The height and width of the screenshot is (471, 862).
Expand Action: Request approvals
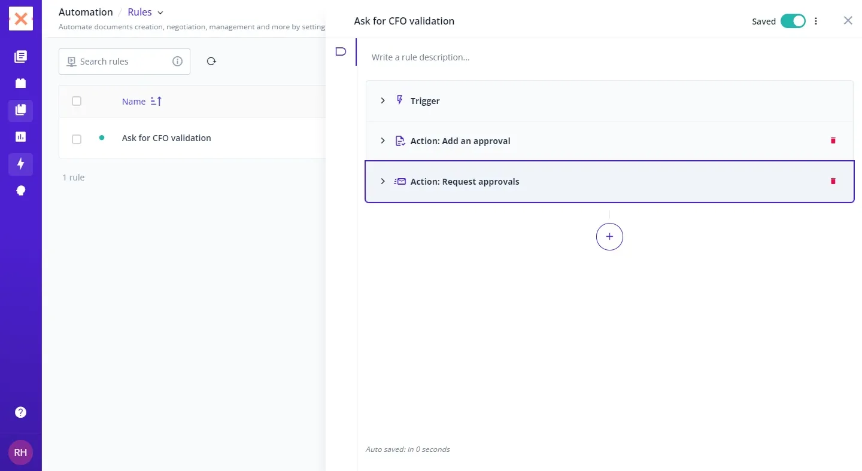[383, 181]
